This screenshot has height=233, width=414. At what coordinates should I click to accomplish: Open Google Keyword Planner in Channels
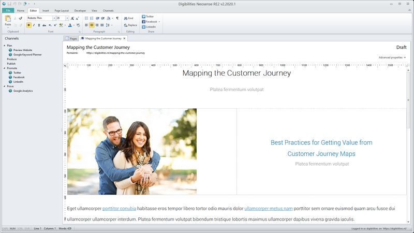(27, 54)
